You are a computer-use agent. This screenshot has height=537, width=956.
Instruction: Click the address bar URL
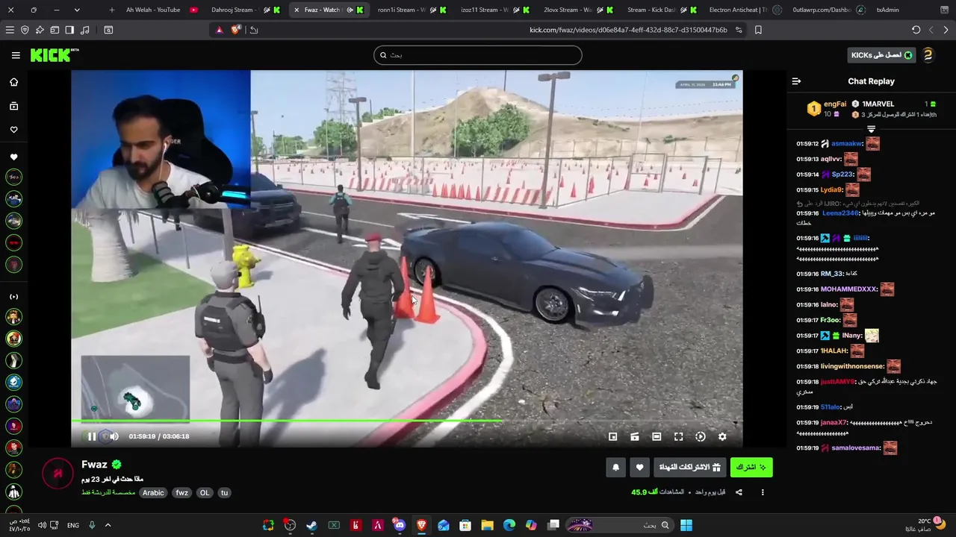pos(628,30)
